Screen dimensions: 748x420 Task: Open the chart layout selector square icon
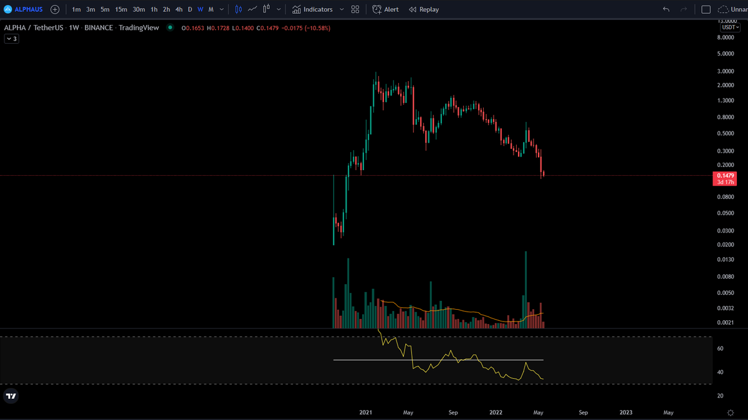coord(706,9)
